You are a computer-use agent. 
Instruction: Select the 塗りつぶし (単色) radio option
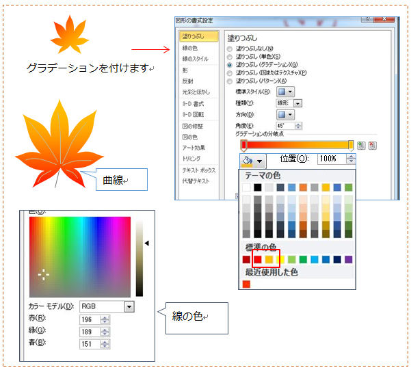pyautogui.click(x=229, y=57)
